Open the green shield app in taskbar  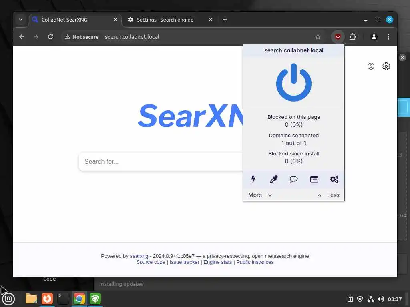[95, 299]
